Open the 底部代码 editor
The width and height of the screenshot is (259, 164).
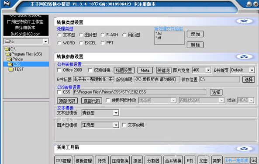tap(92, 101)
